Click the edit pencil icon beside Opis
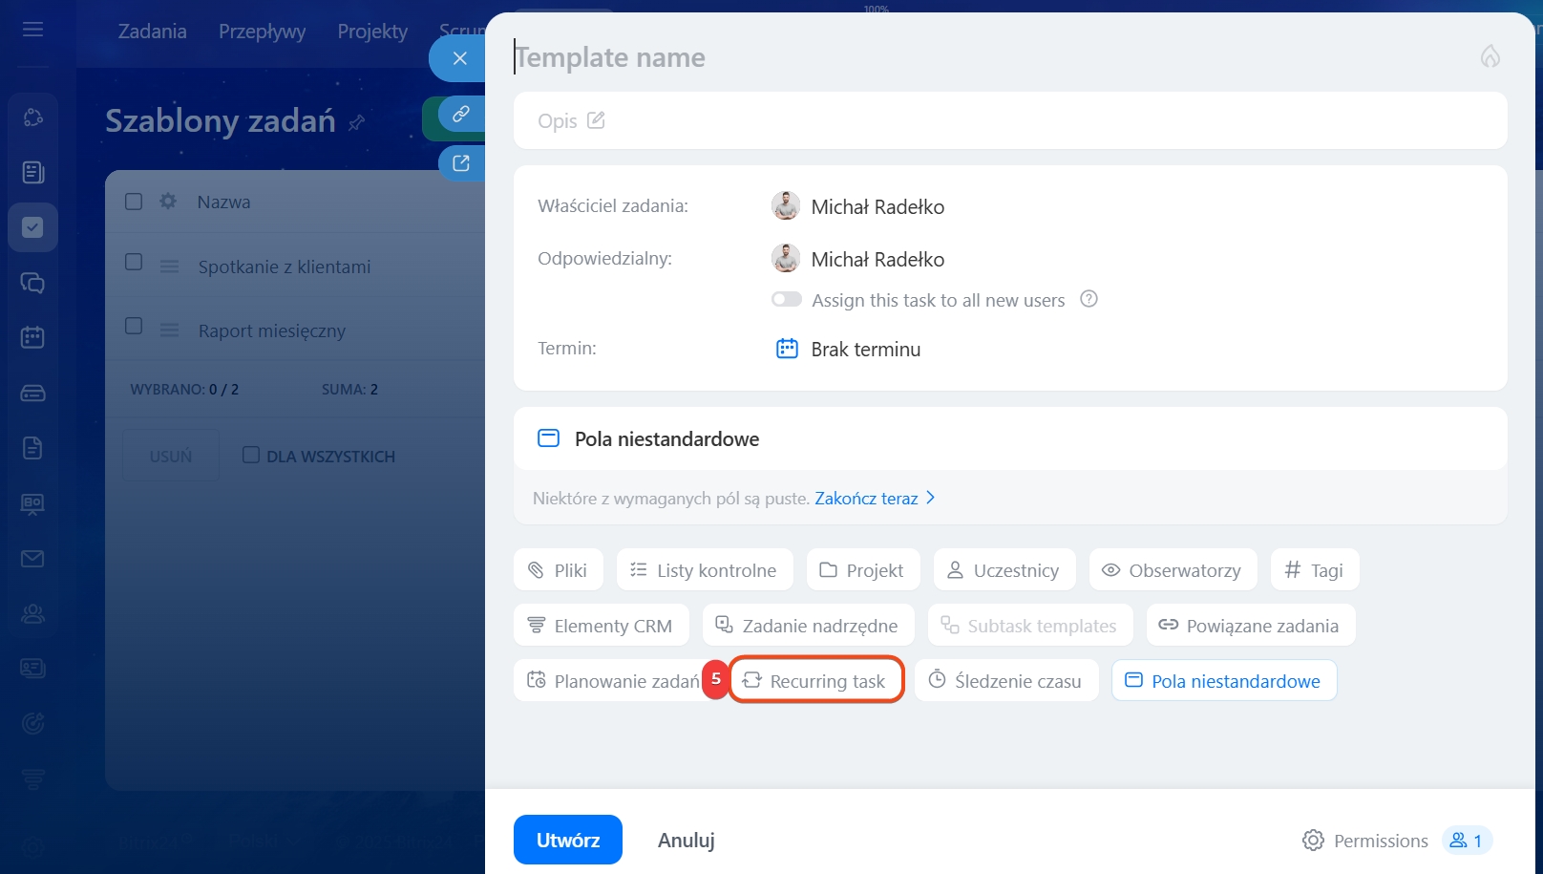The width and height of the screenshot is (1543, 874). pyautogui.click(x=596, y=120)
